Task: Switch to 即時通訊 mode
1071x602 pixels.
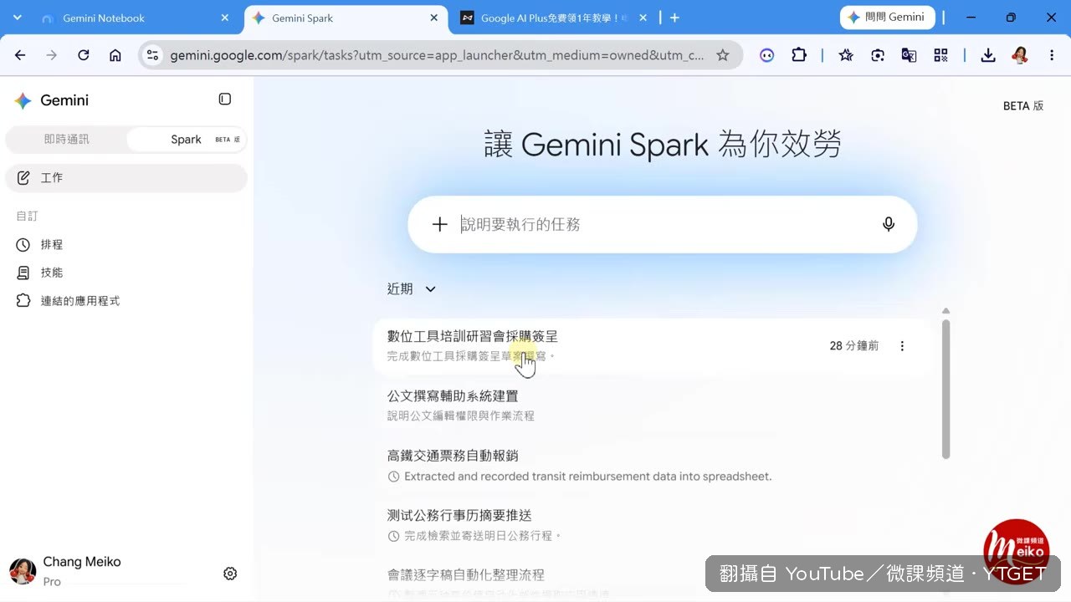Action: tap(66, 140)
